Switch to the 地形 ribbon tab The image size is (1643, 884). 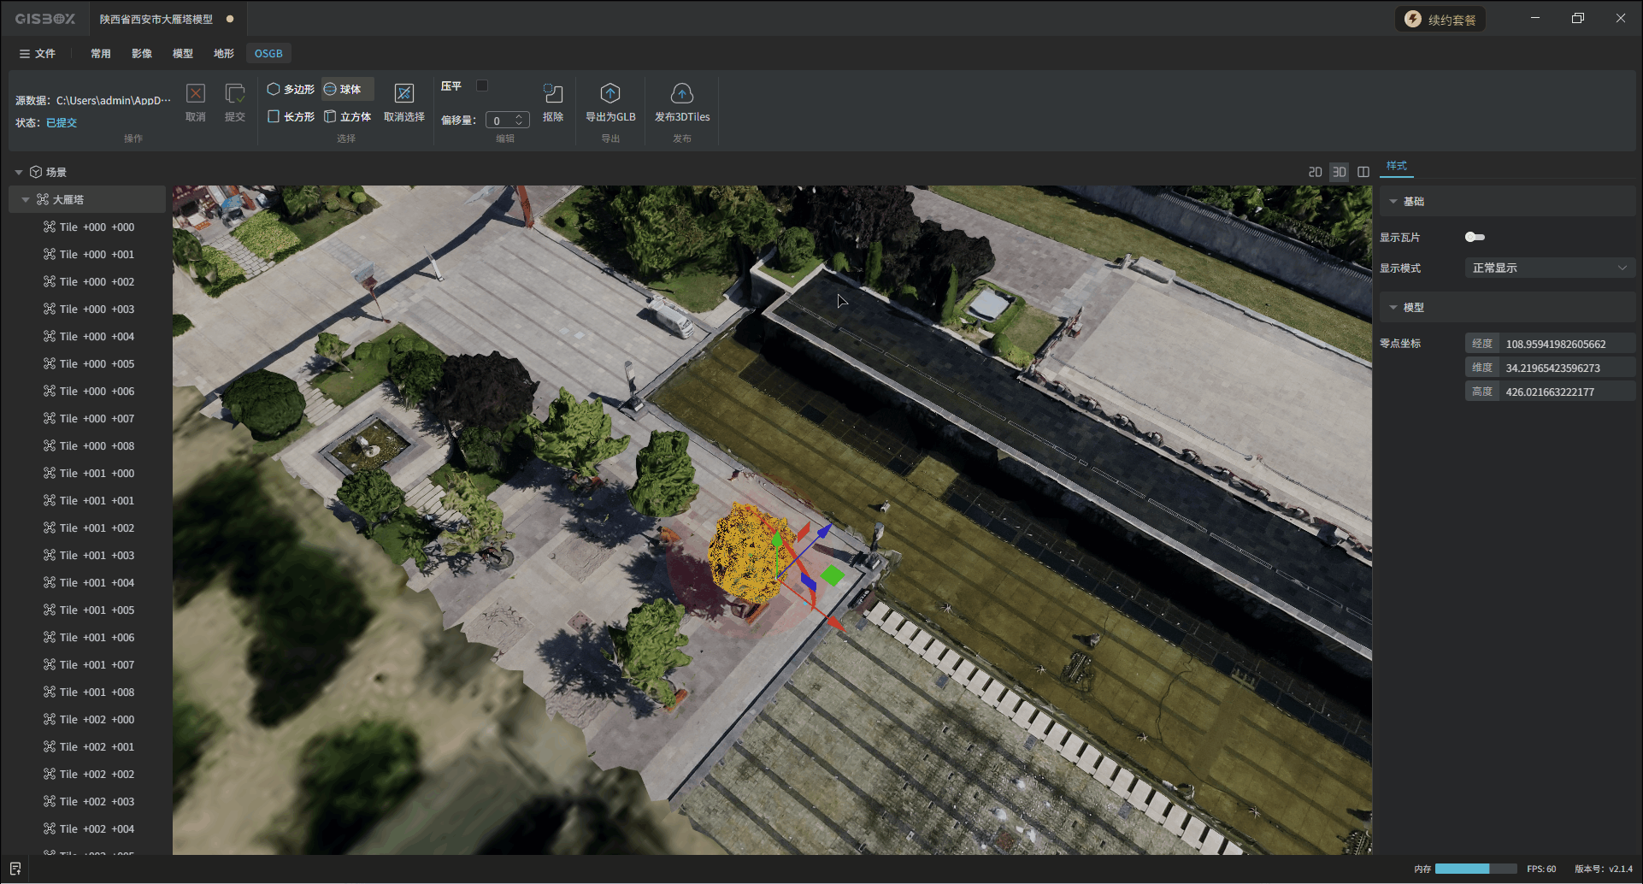coord(223,53)
